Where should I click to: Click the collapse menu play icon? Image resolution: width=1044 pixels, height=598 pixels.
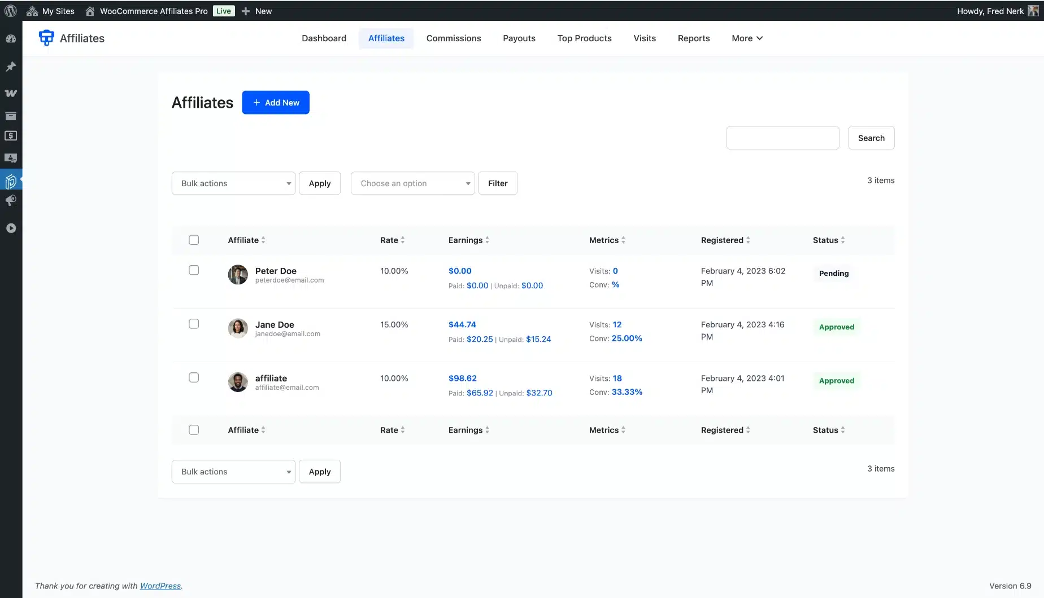(x=11, y=228)
